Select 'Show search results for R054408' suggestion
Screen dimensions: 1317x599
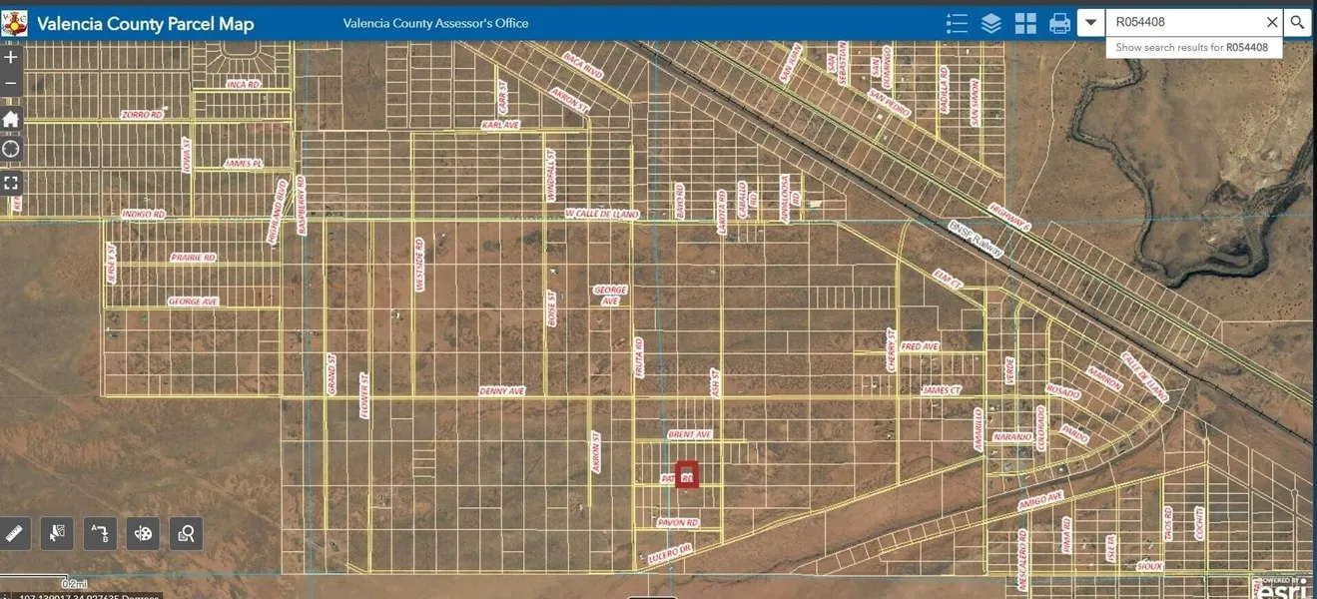[1192, 47]
